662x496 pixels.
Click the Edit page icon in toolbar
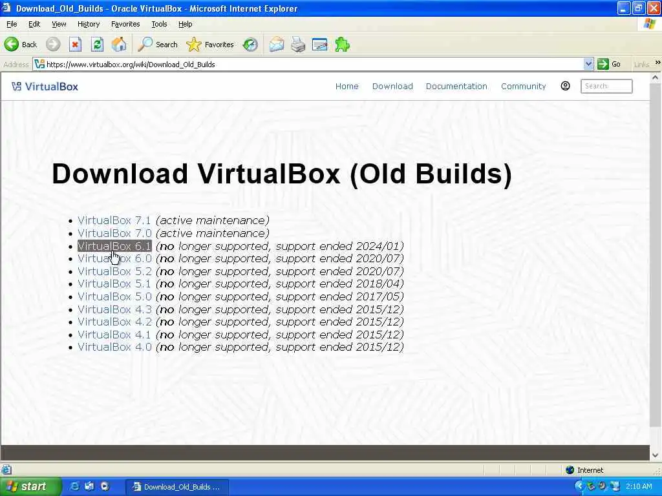click(x=320, y=45)
